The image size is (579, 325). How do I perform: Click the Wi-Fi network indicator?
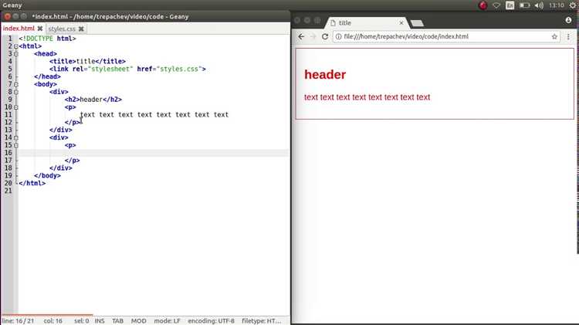click(496, 5)
